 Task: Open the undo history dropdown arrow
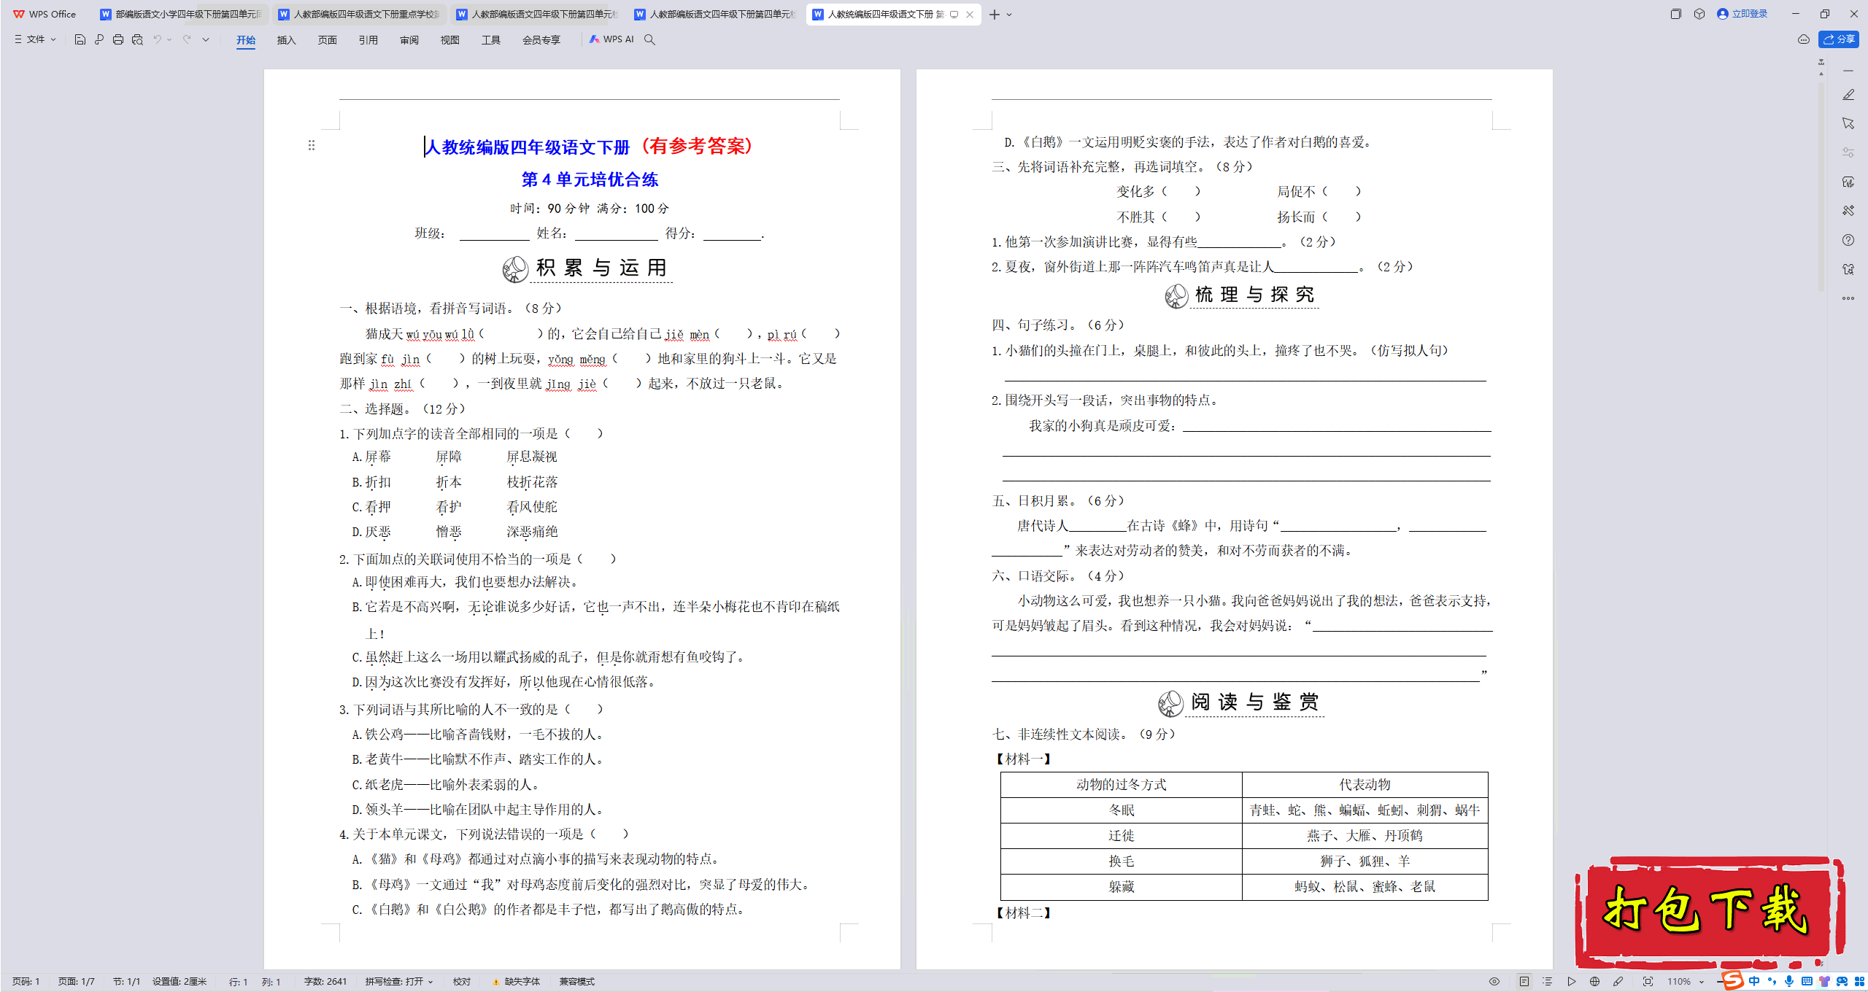coord(169,39)
